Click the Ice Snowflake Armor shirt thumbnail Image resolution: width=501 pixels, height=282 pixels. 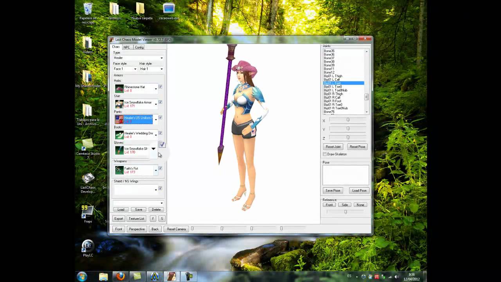tap(119, 104)
